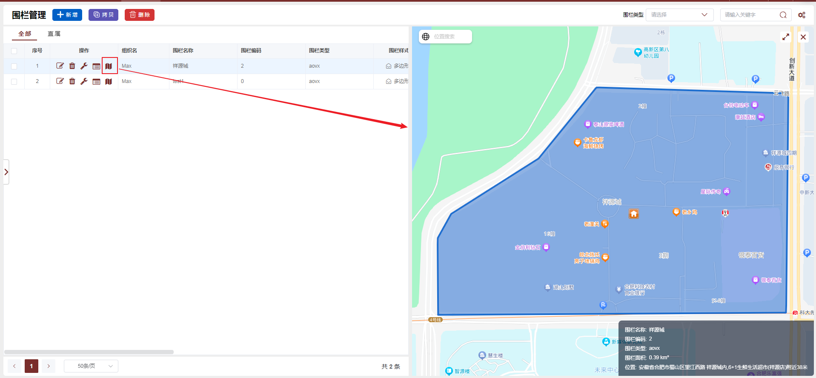The width and height of the screenshot is (816, 378).
Task: Show map view for fence 祥源城
Action: (x=109, y=66)
